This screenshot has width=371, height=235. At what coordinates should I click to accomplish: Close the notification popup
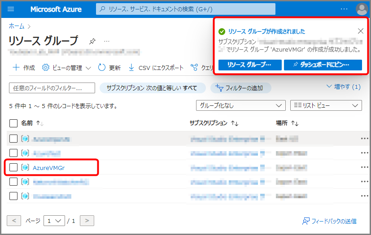[361, 31]
